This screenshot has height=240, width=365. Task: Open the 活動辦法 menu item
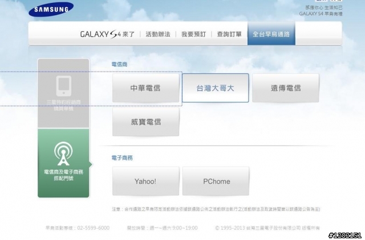[x=158, y=34]
